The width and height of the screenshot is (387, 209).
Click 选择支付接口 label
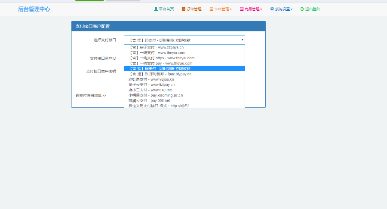click(104, 40)
